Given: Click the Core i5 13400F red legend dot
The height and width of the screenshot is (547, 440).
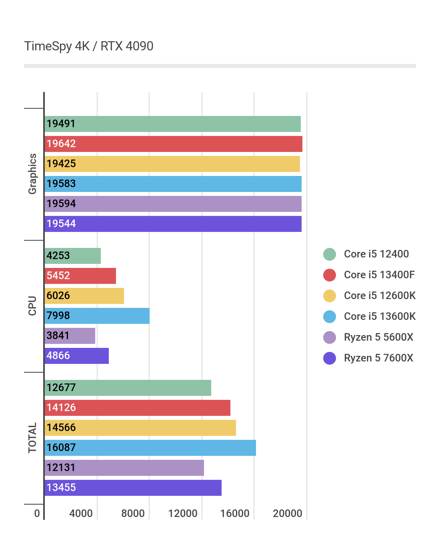Looking at the screenshot, I should (x=330, y=275).
